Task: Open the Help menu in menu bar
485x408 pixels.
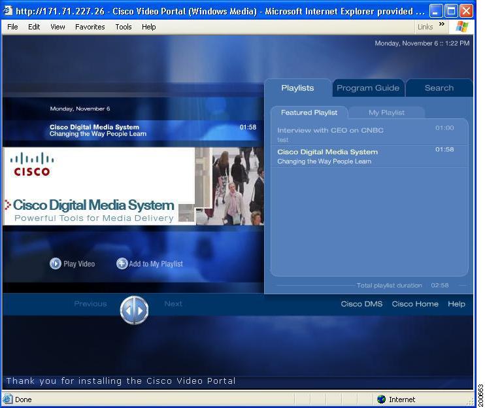Action: pos(149,27)
